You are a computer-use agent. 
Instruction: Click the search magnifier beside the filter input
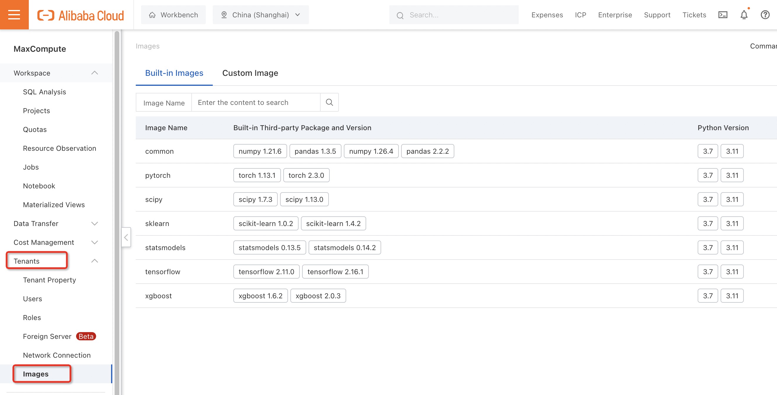click(329, 102)
